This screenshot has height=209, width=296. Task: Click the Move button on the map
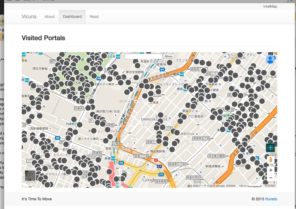click(x=169, y=56)
